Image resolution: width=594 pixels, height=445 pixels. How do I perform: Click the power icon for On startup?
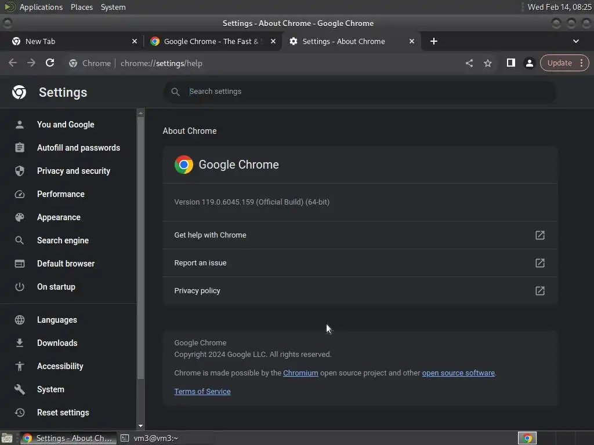click(x=20, y=287)
